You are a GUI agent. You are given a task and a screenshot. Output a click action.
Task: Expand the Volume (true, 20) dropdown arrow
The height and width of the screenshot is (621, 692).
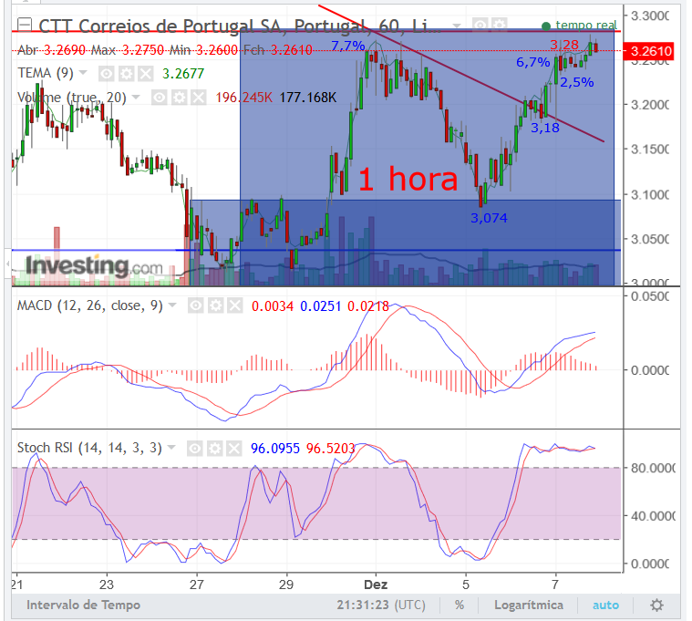point(136,97)
